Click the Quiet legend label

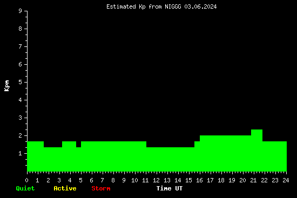point(25,188)
